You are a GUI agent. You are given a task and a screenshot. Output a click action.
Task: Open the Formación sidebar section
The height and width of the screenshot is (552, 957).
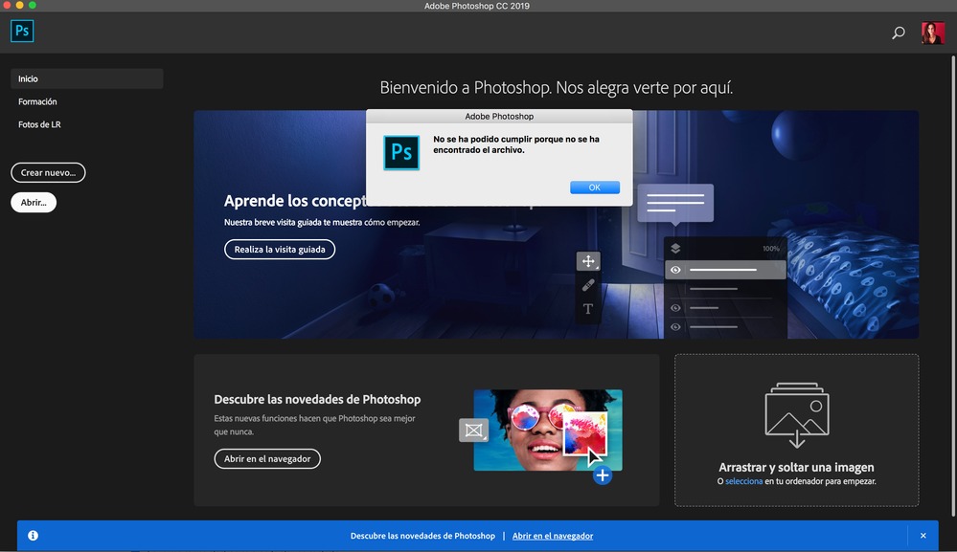[37, 101]
